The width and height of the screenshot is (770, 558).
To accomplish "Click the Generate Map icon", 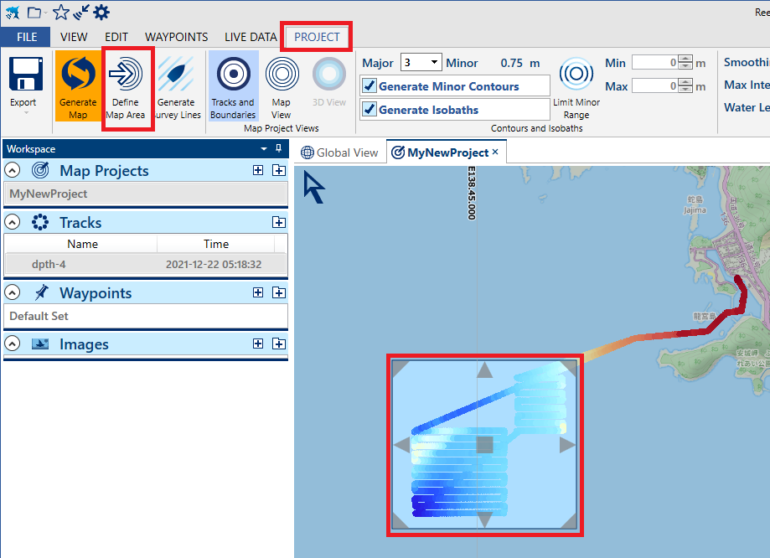I will pyautogui.click(x=78, y=75).
